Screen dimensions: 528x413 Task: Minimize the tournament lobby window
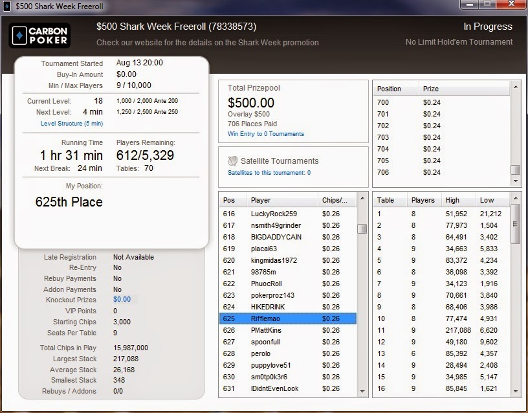coord(470,5)
